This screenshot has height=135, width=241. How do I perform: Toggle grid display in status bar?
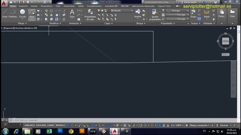pyautogui.click(x=68, y=125)
